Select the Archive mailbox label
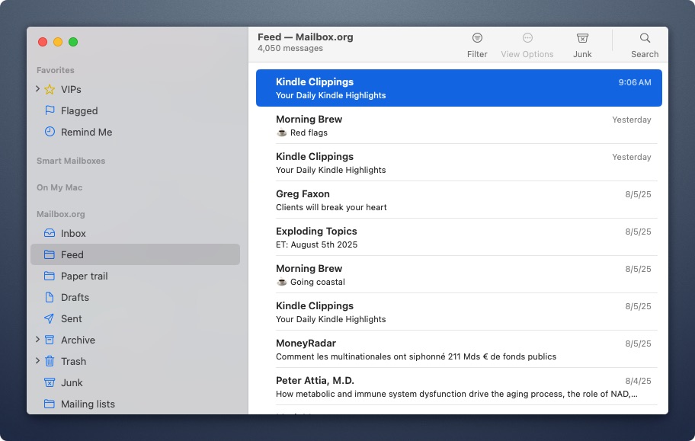Viewport: 695px width, 441px height. 78,340
